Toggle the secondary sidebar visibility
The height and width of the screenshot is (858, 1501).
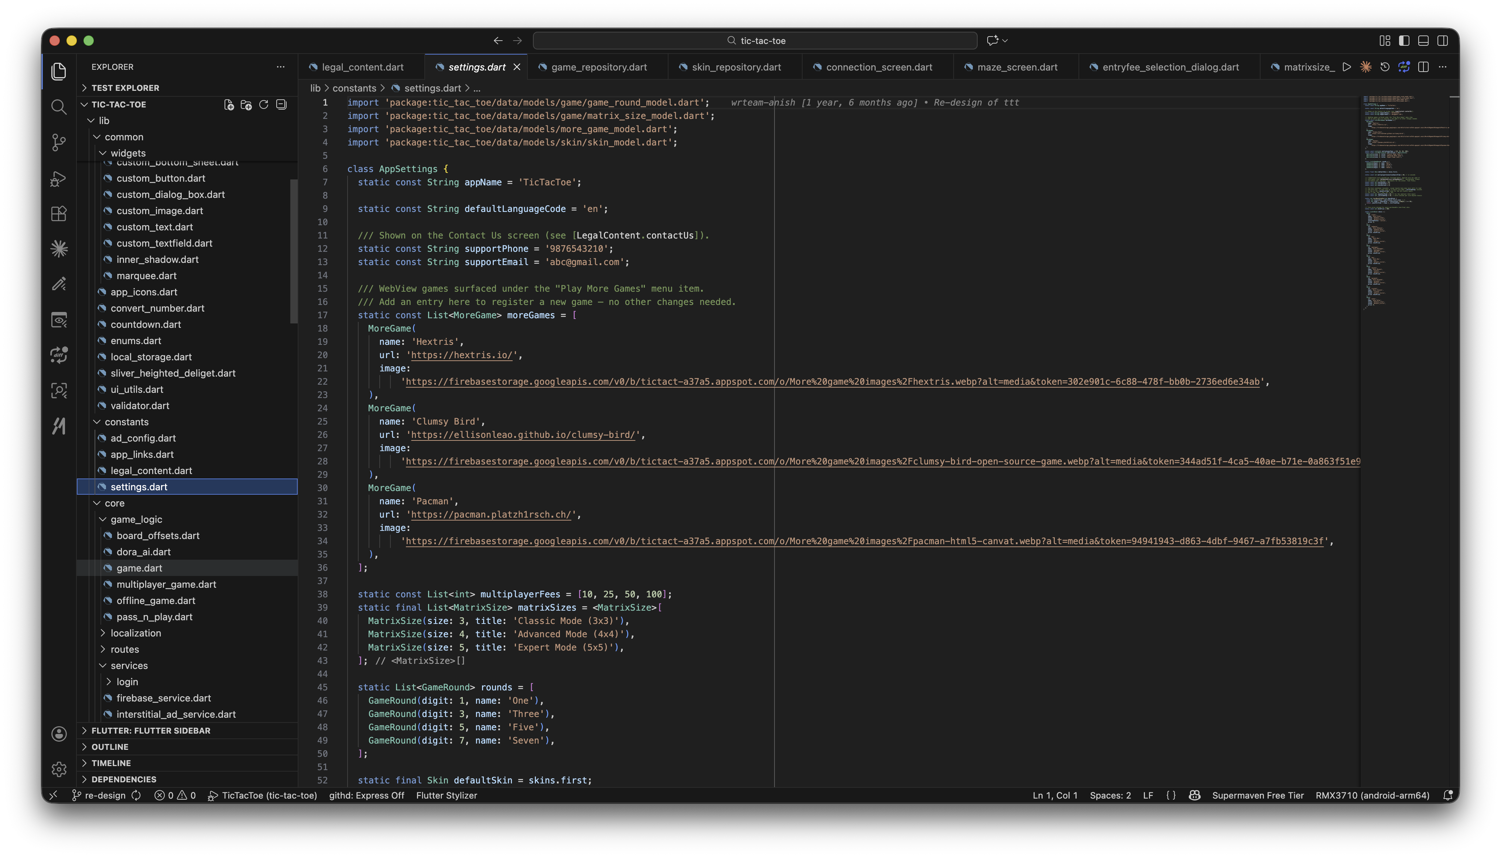(x=1443, y=41)
